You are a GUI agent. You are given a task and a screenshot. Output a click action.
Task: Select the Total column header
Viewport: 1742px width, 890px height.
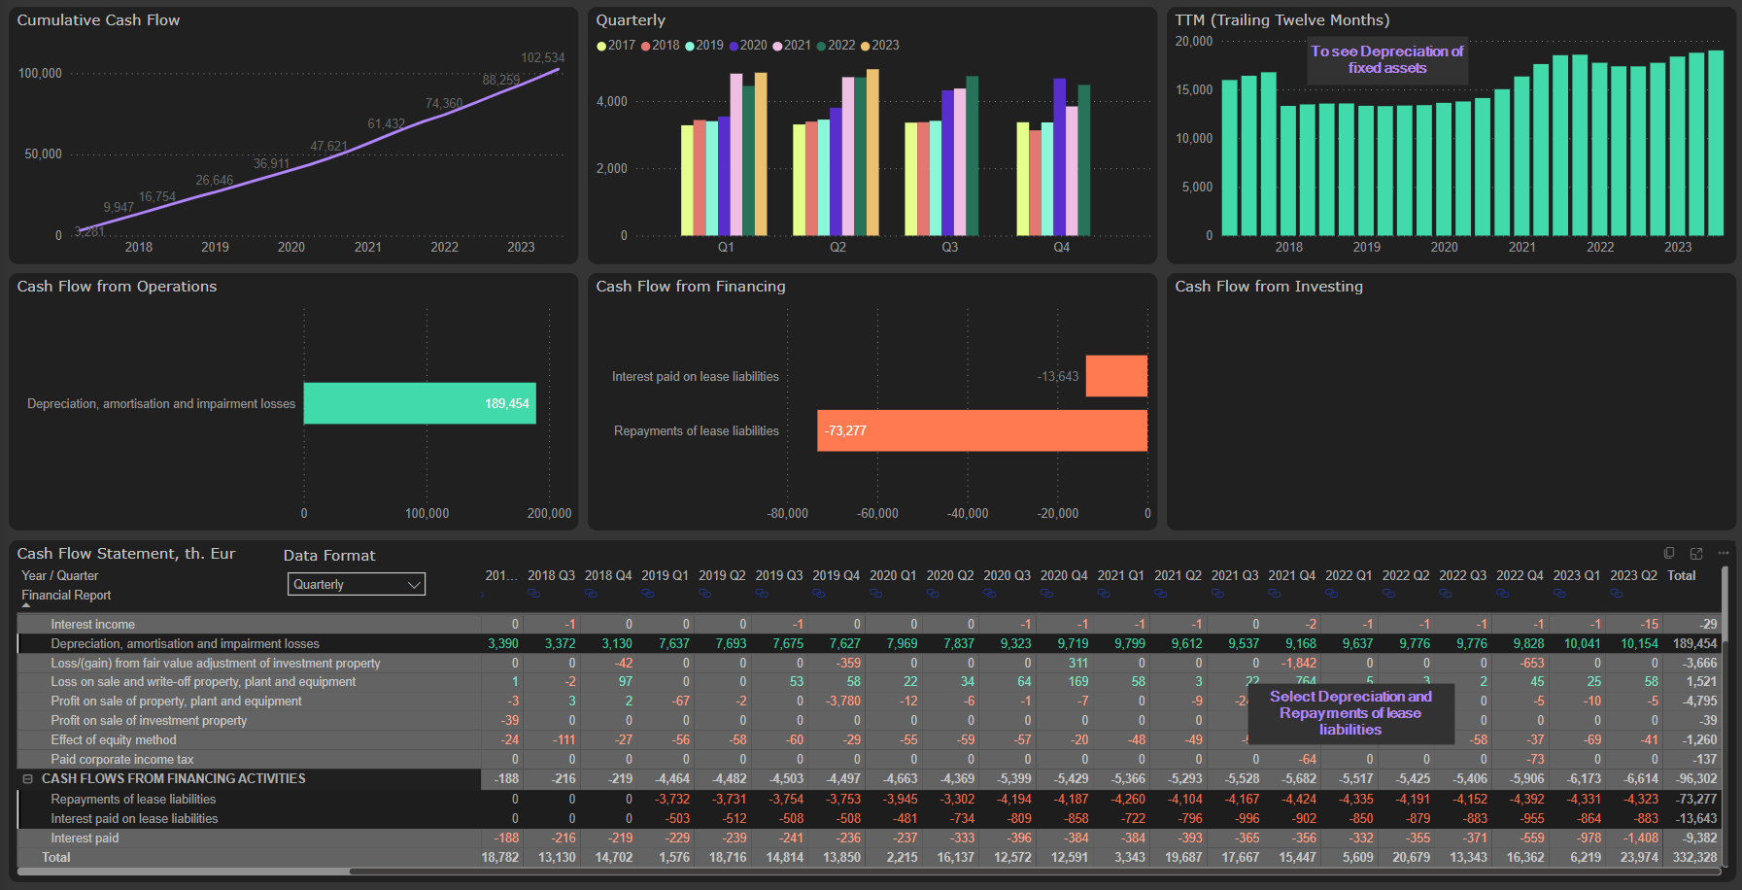pyautogui.click(x=1681, y=575)
